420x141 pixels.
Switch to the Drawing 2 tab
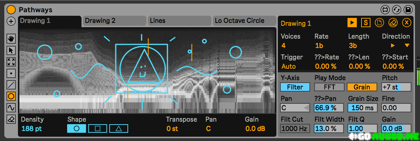115,21
